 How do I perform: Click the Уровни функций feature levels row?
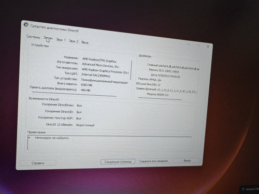click(x=167, y=90)
